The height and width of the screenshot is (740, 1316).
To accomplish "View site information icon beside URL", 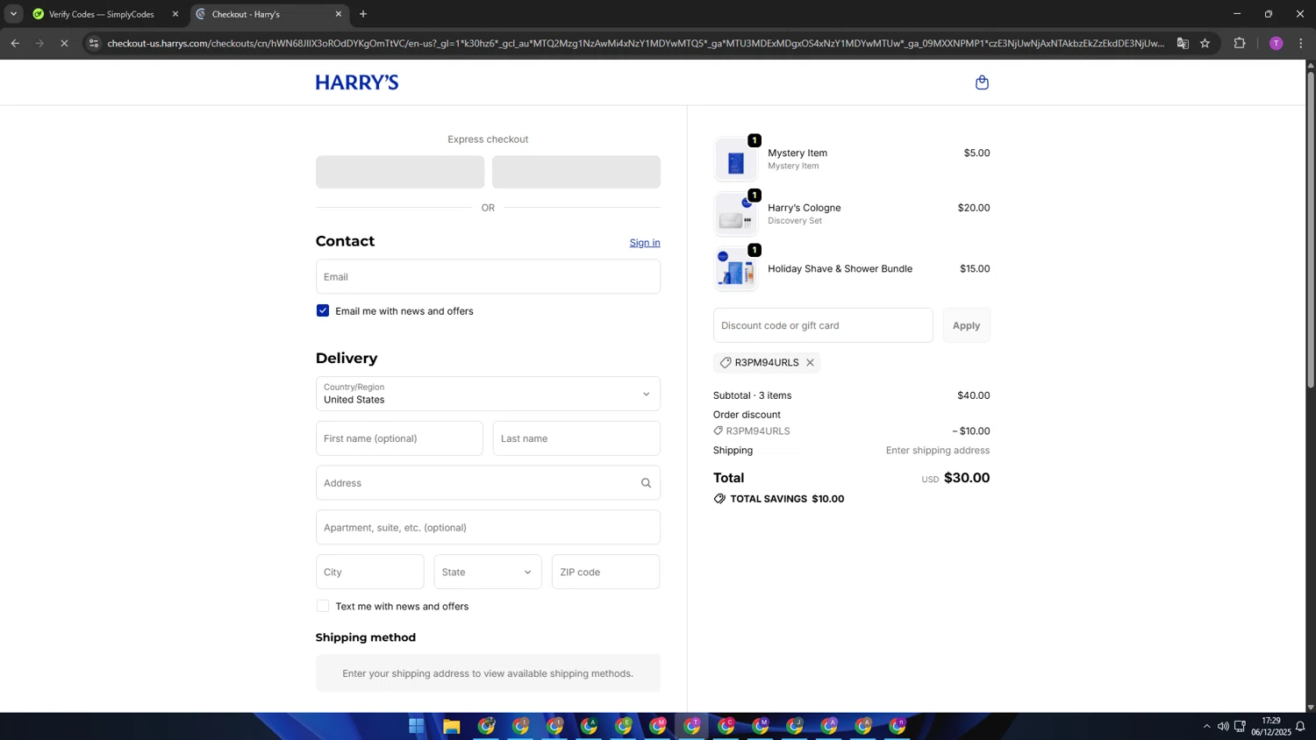I will click(94, 43).
